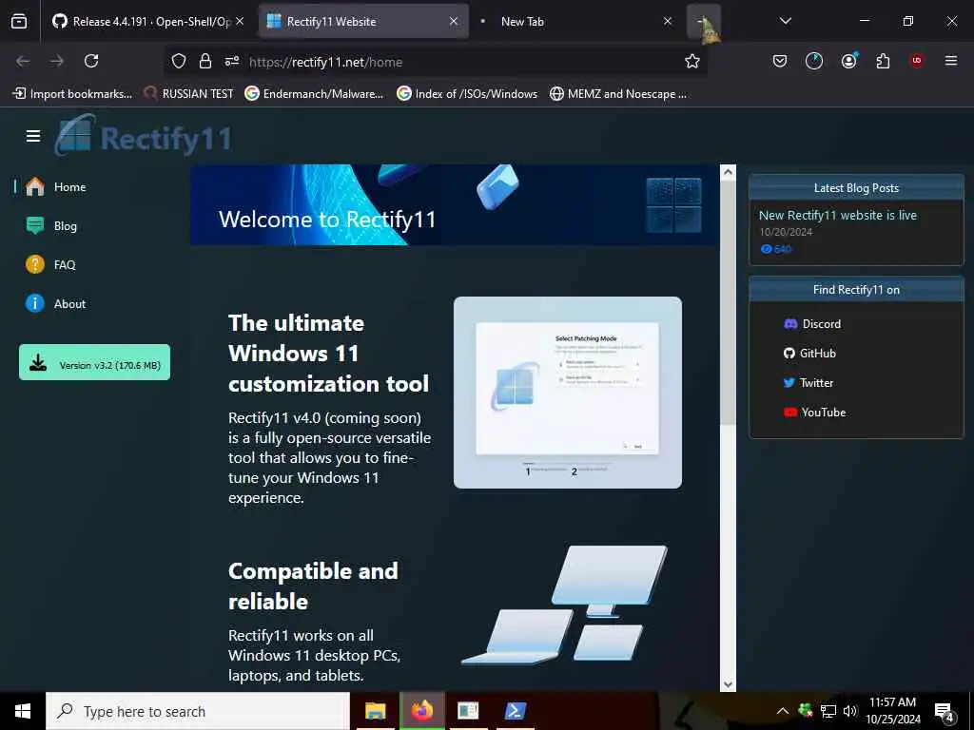Close the New Tab tab

(667, 21)
